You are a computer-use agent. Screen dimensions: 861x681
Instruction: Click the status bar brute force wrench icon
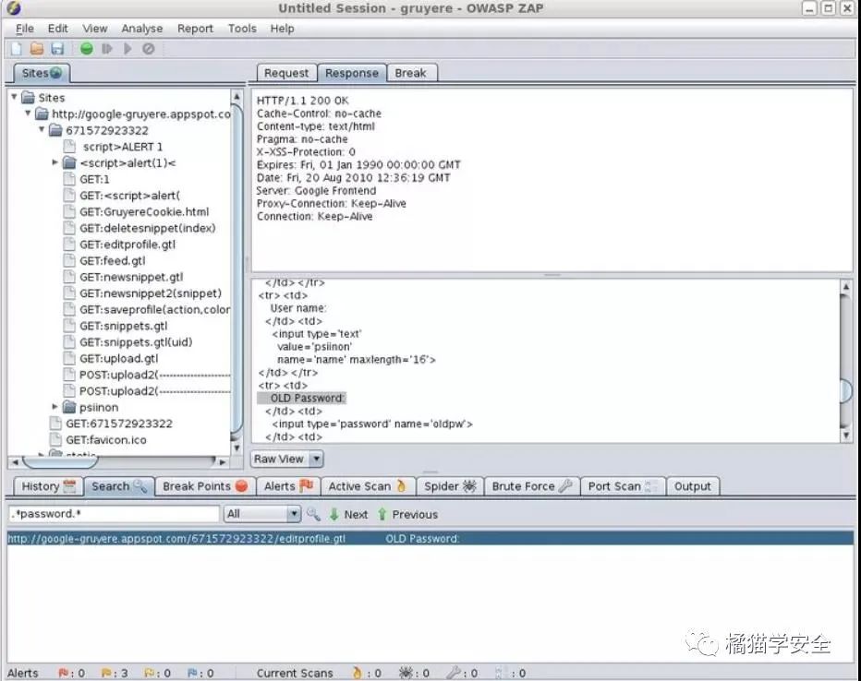click(x=454, y=673)
